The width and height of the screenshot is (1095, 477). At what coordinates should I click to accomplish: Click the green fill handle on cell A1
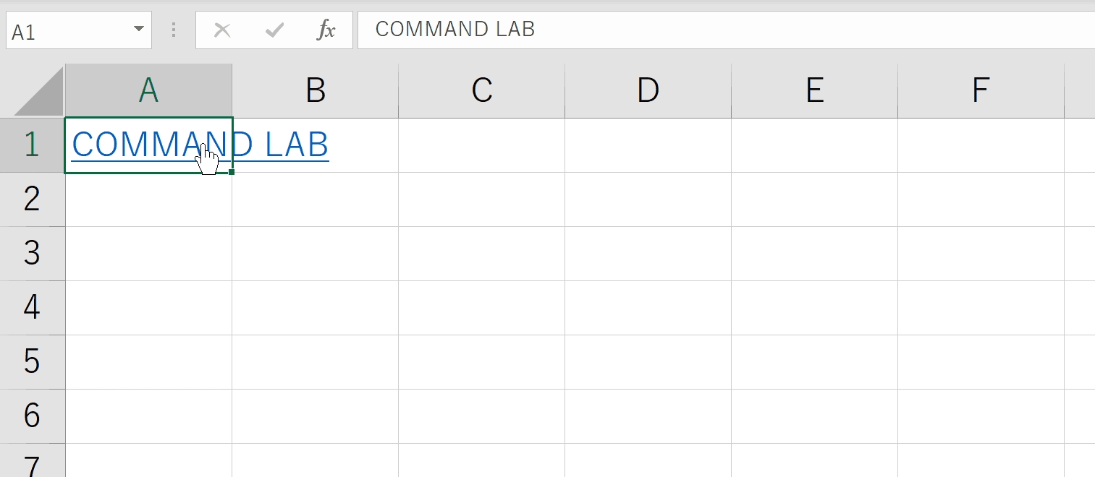tap(232, 172)
